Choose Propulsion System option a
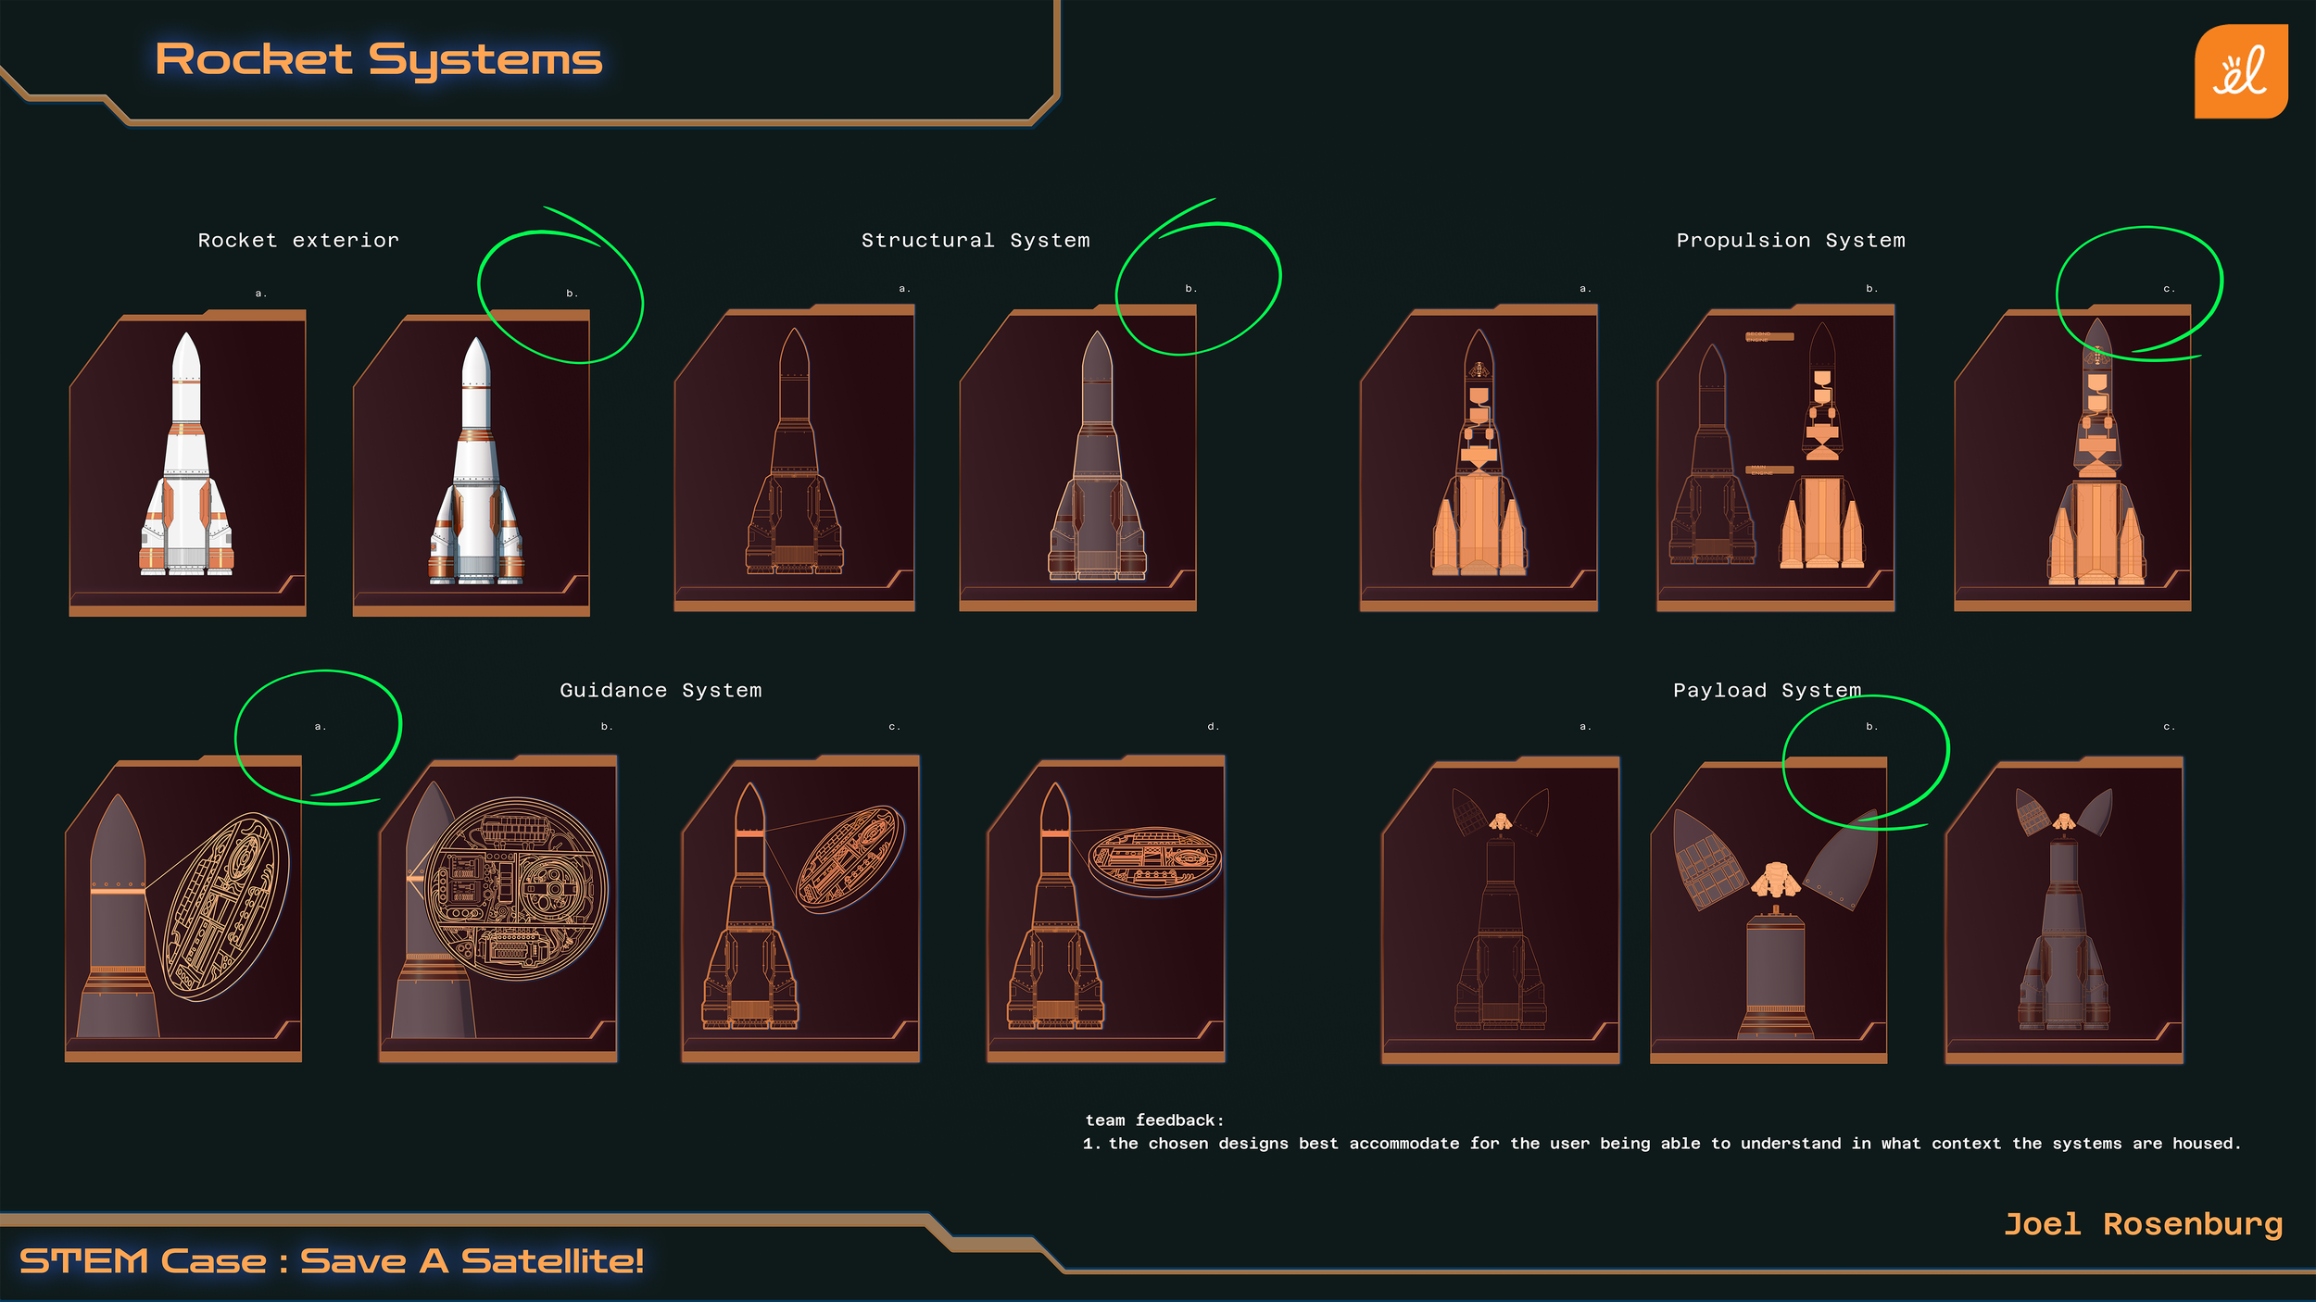The width and height of the screenshot is (2316, 1302). coord(1479,458)
